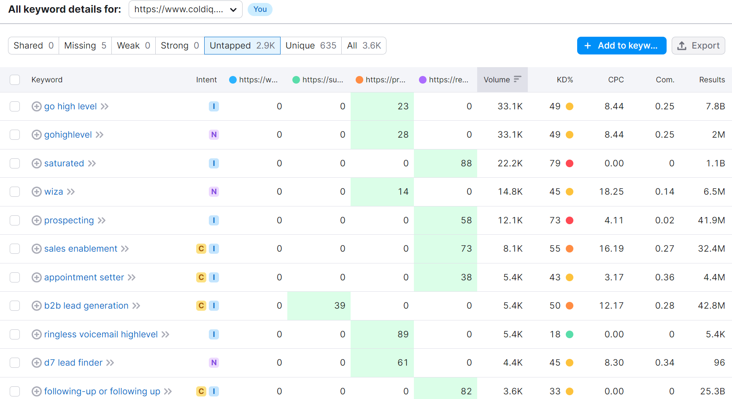
Task: Click Add to keyword list button
Action: pos(622,46)
